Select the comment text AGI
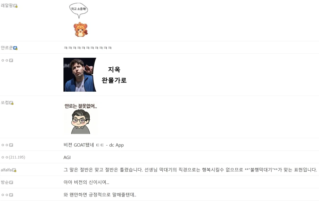The width and height of the screenshot is (319, 205). coord(67,157)
